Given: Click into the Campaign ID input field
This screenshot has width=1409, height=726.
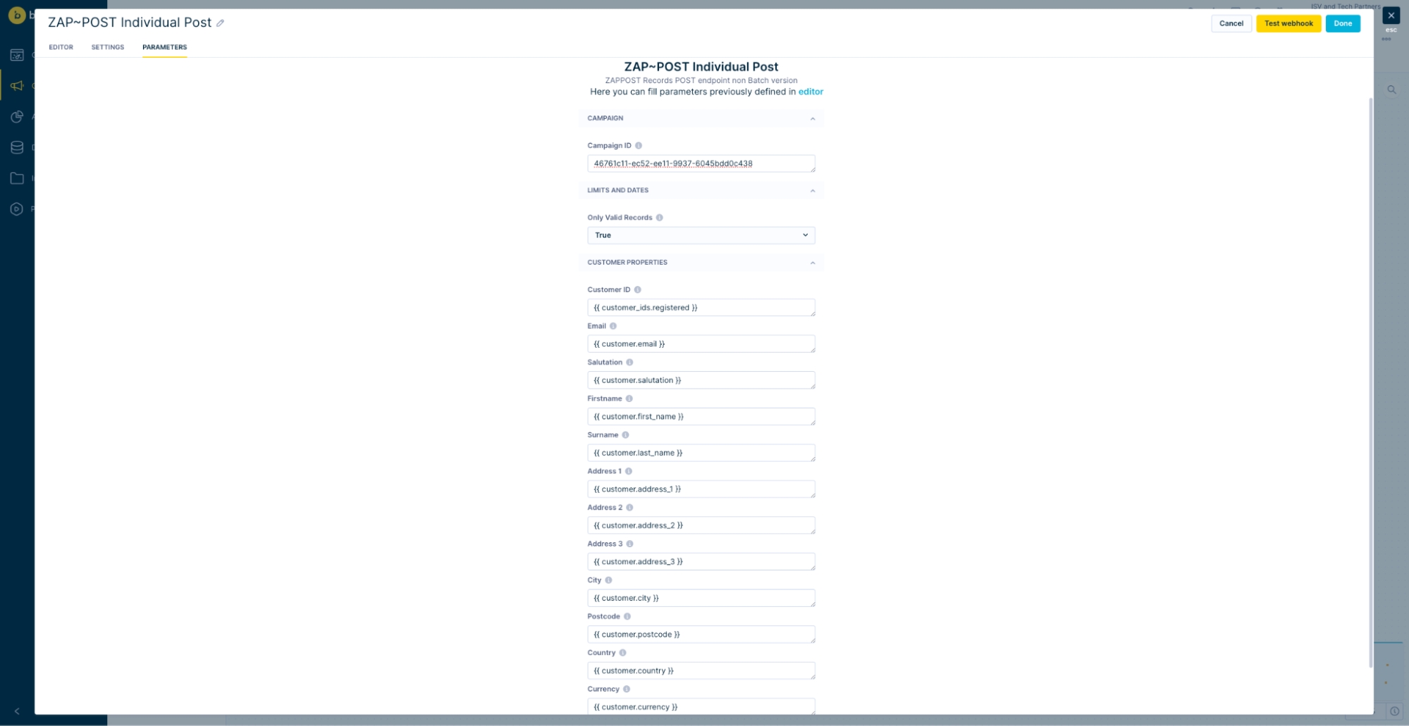Looking at the screenshot, I should point(701,163).
